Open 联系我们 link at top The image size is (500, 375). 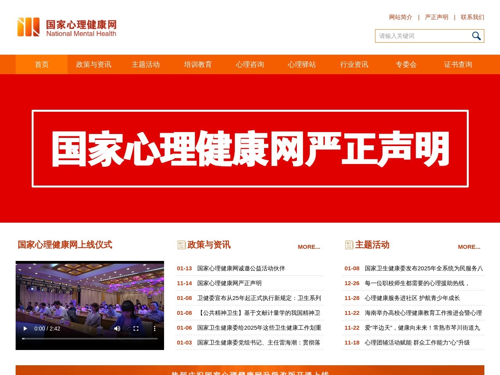click(472, 17)
